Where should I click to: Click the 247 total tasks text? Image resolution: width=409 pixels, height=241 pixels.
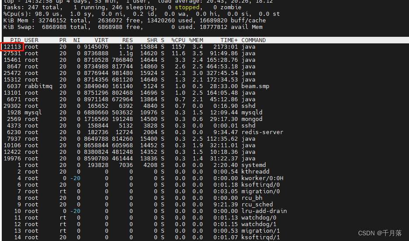pyautogui.click(x=45, y=7)
